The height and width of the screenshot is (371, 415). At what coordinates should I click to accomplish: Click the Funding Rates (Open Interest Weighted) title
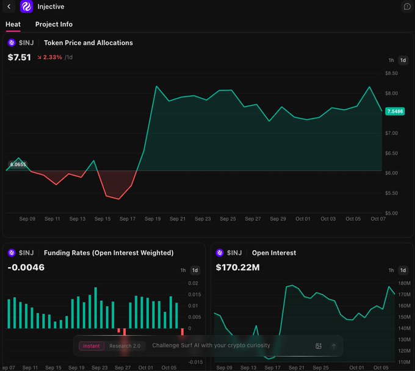point(109,253)
